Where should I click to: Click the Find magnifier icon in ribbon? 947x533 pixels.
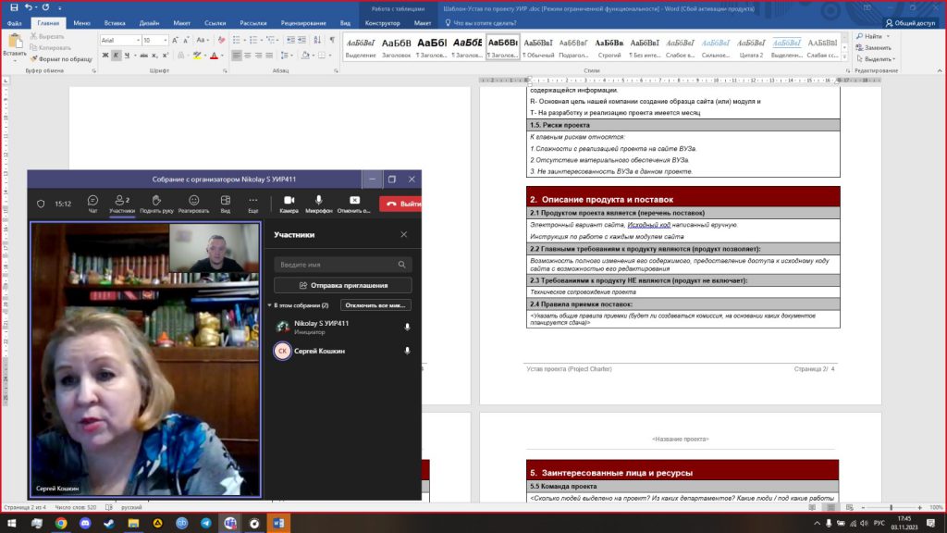(860, 36)
